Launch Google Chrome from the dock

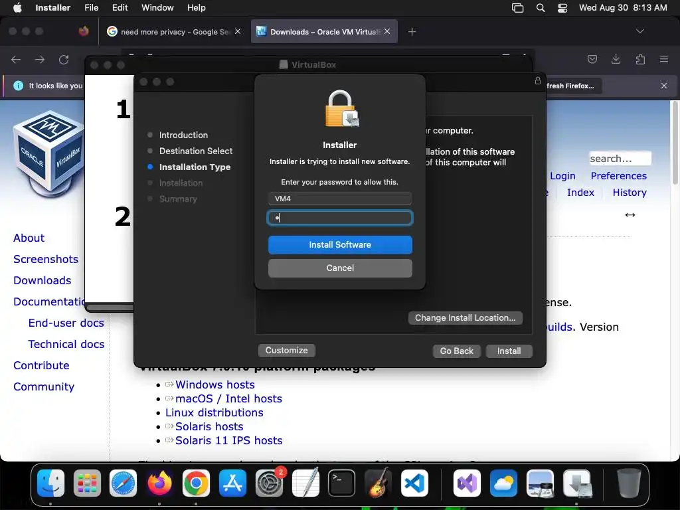coord(196,483)
